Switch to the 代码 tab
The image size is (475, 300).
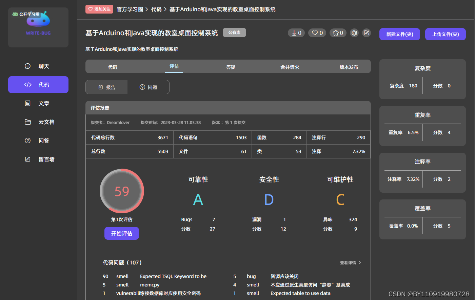pos(113,67)
